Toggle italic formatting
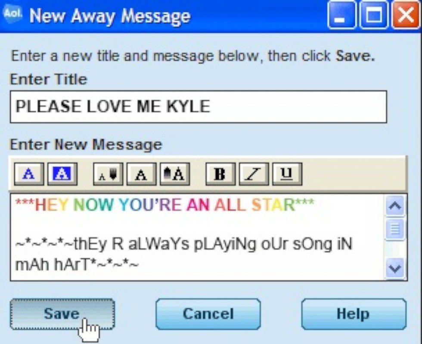Screen dimensions: 422x344 point(254,174)
